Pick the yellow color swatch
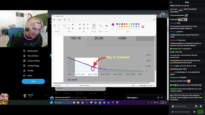The height and width of the screenshot is (115, 205). coord(129,24)
